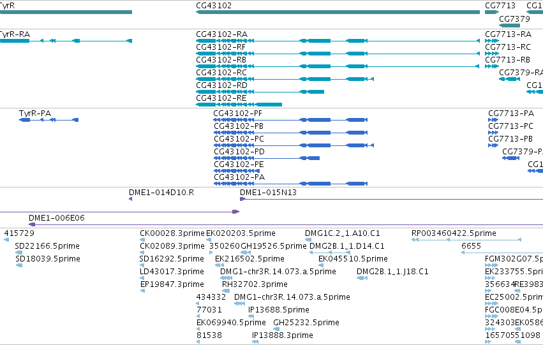
Task: Click transcript label CG7713-RB
Action: pos(507,60)
